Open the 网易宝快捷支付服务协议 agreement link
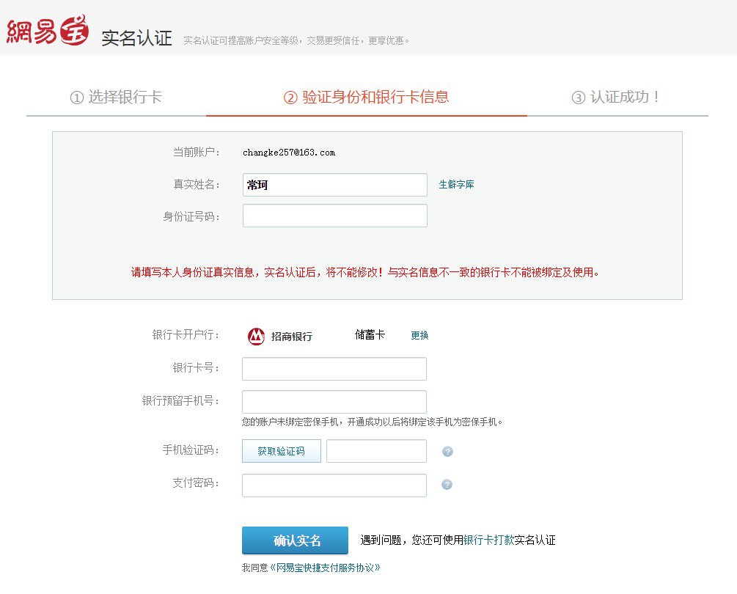737x594 pixels. 325,568
